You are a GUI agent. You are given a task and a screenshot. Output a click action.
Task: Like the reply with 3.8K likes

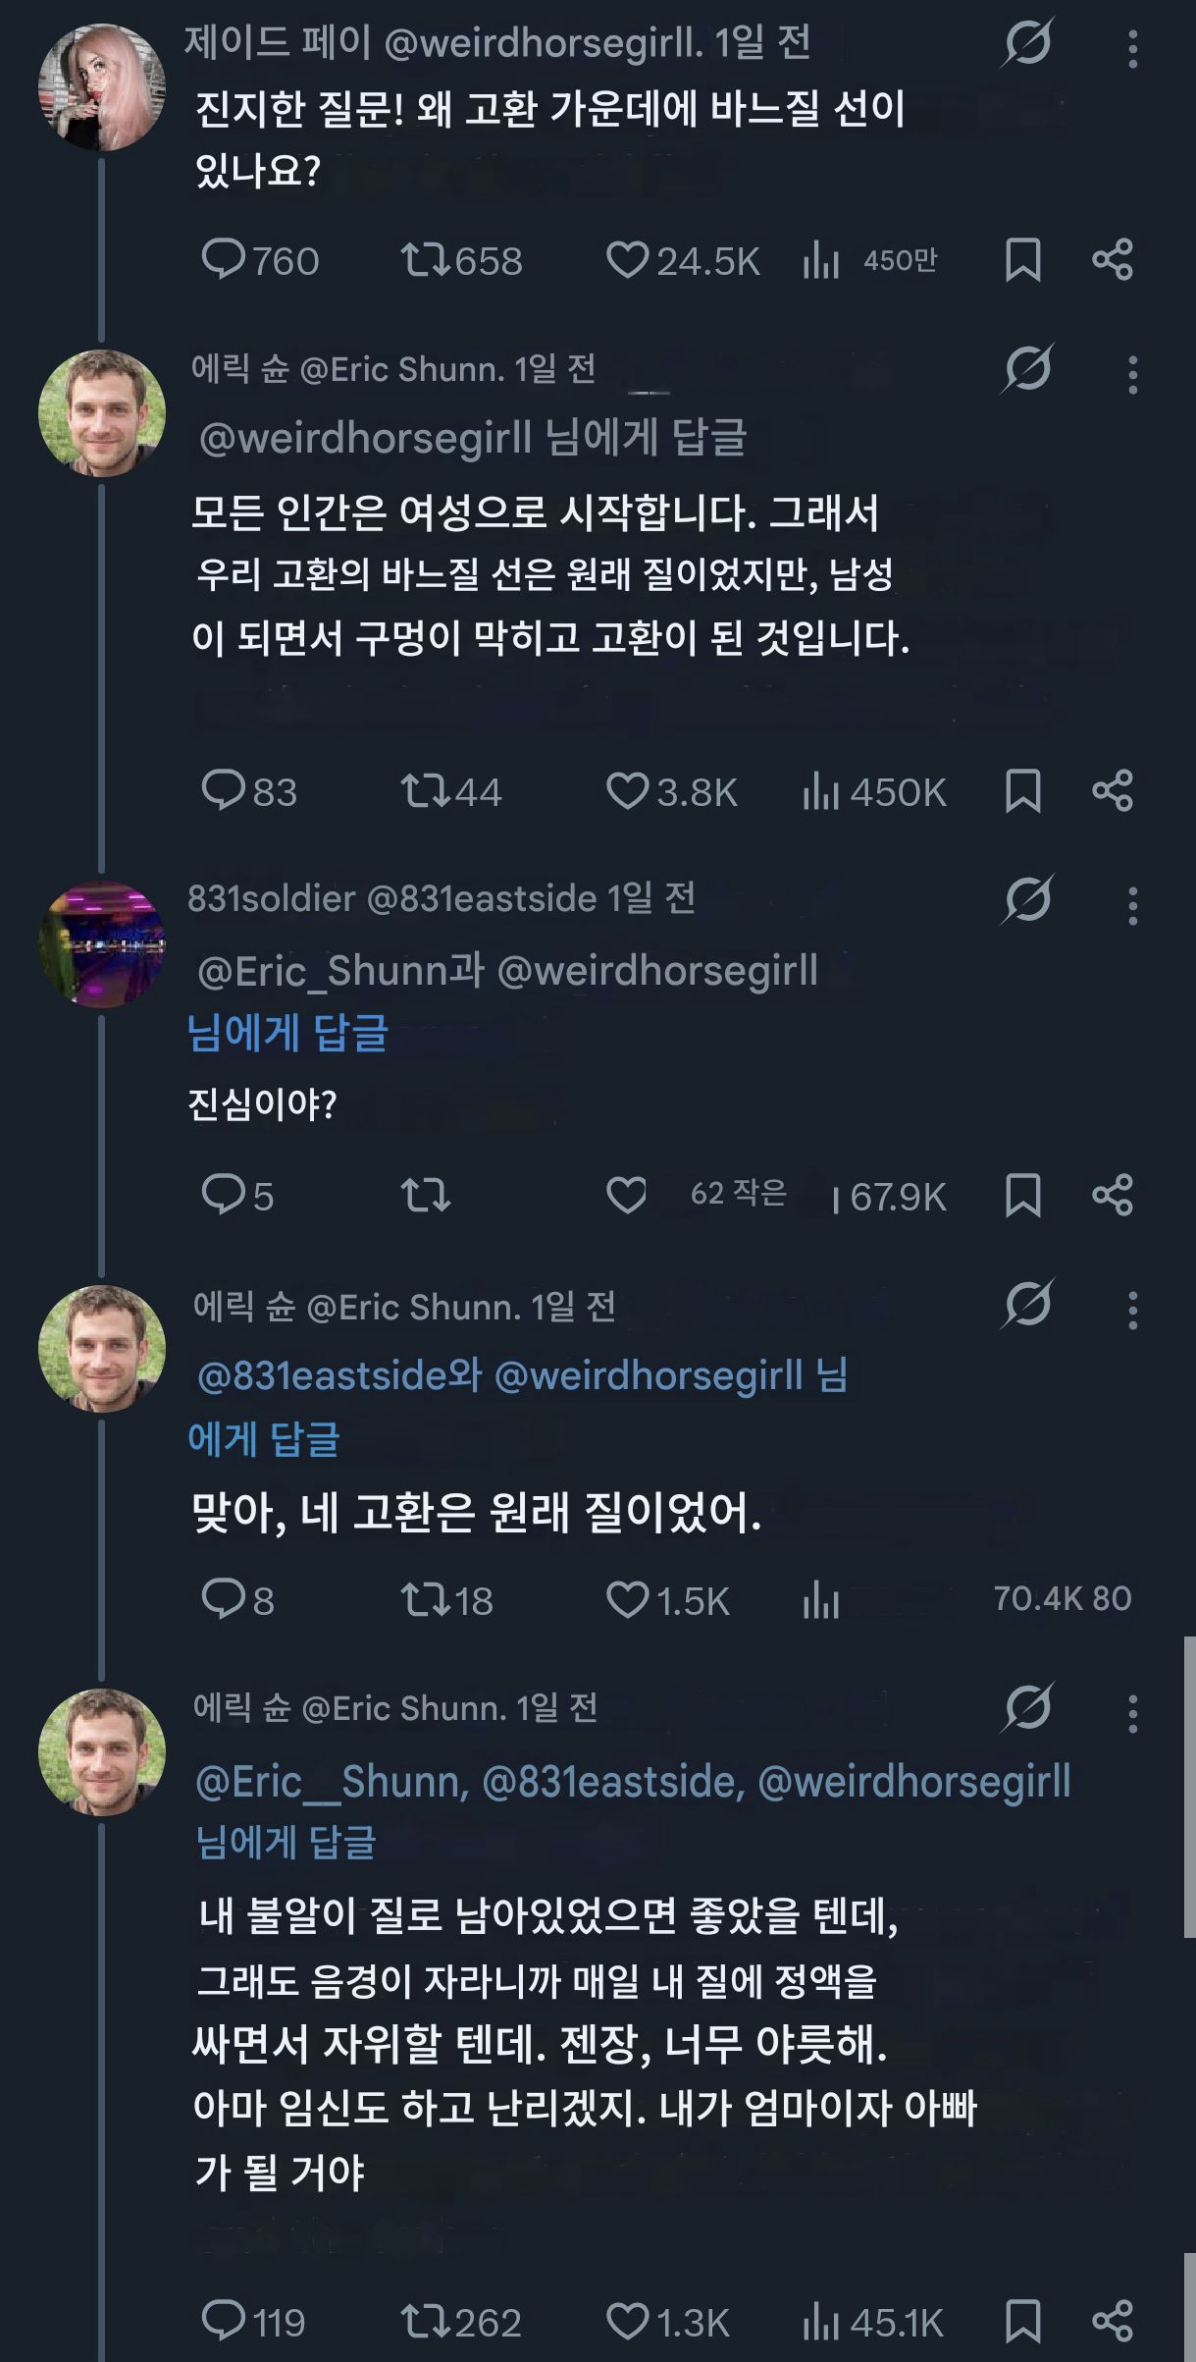pyautogui.click(x=628, y=791)
